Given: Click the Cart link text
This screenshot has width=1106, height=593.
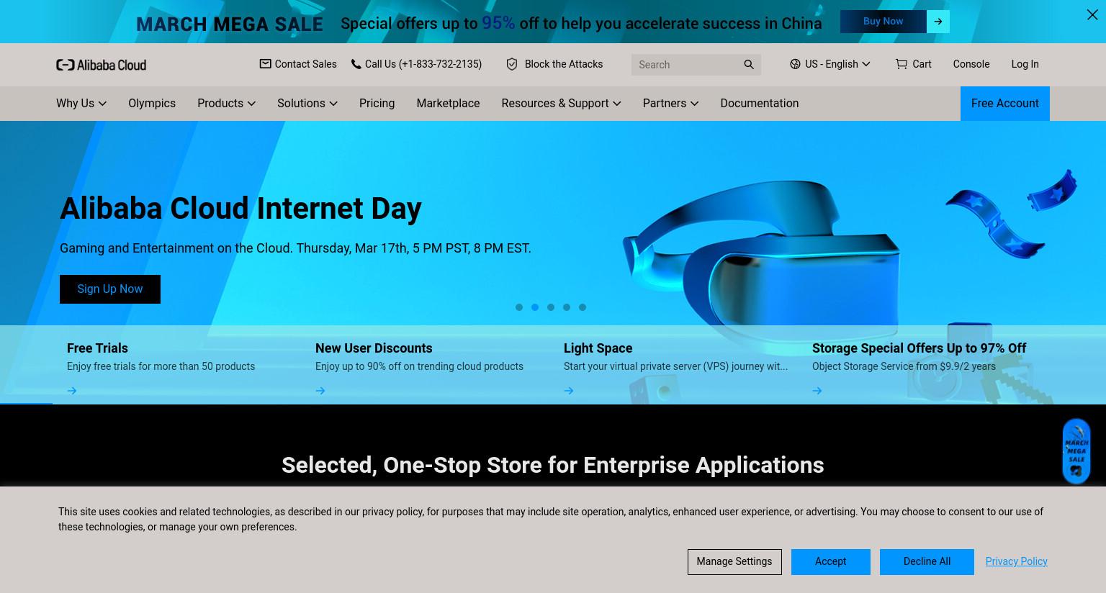Looking at the screenshot, I should pos(922,64).
